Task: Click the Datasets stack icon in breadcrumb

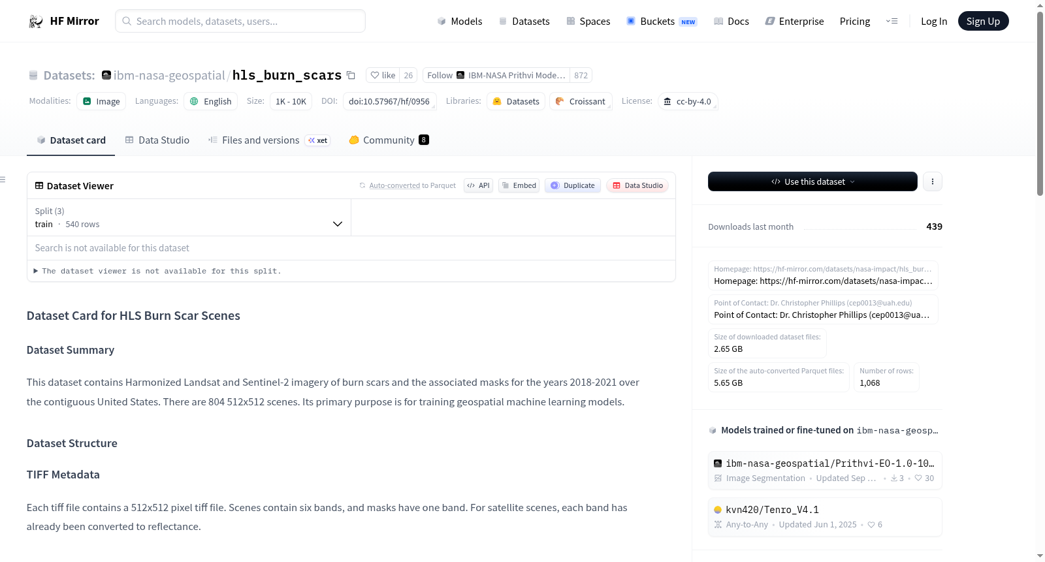Action: point(33,76)
